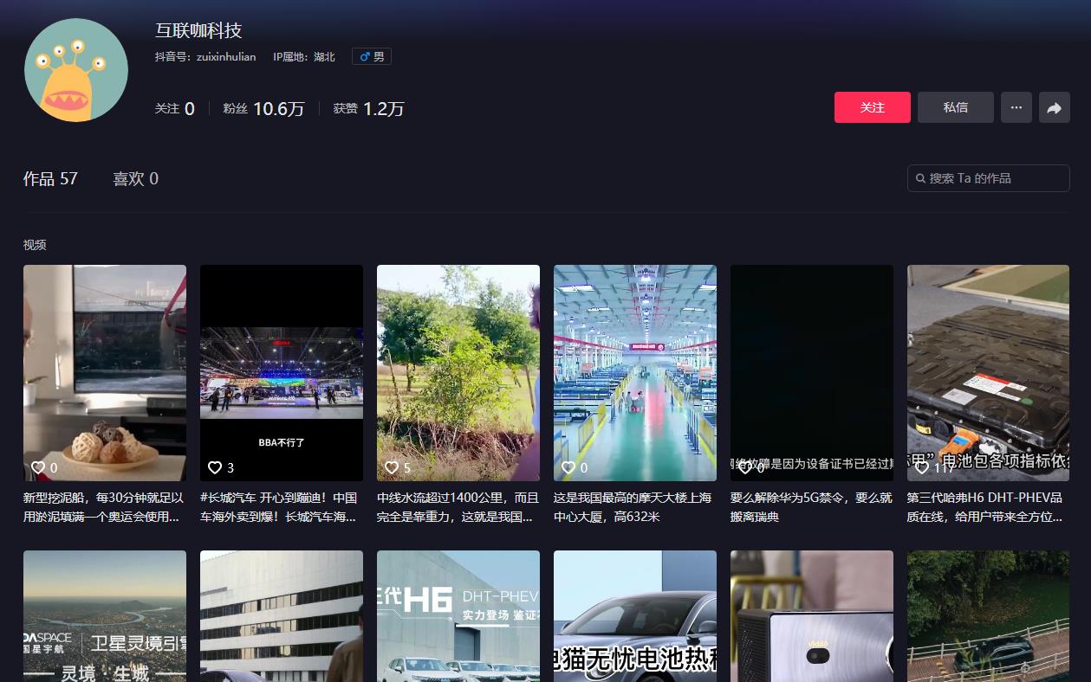Screen dimensions: 1091x682
Task: Open the dark Huawei 5G video thumbnail
Action: pyautogui.click(x=812, y=373)
